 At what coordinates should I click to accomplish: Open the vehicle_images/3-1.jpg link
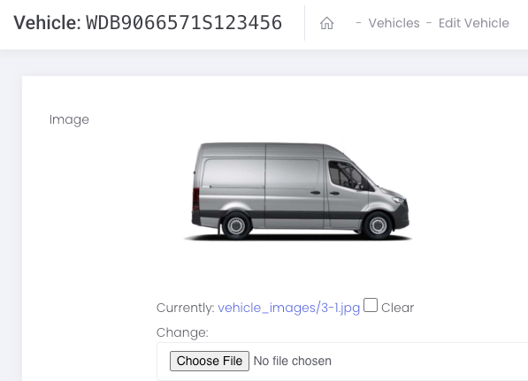(289, 308)
